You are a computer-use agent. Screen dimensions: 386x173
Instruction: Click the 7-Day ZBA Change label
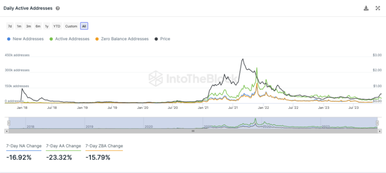[x=104, y=146]
